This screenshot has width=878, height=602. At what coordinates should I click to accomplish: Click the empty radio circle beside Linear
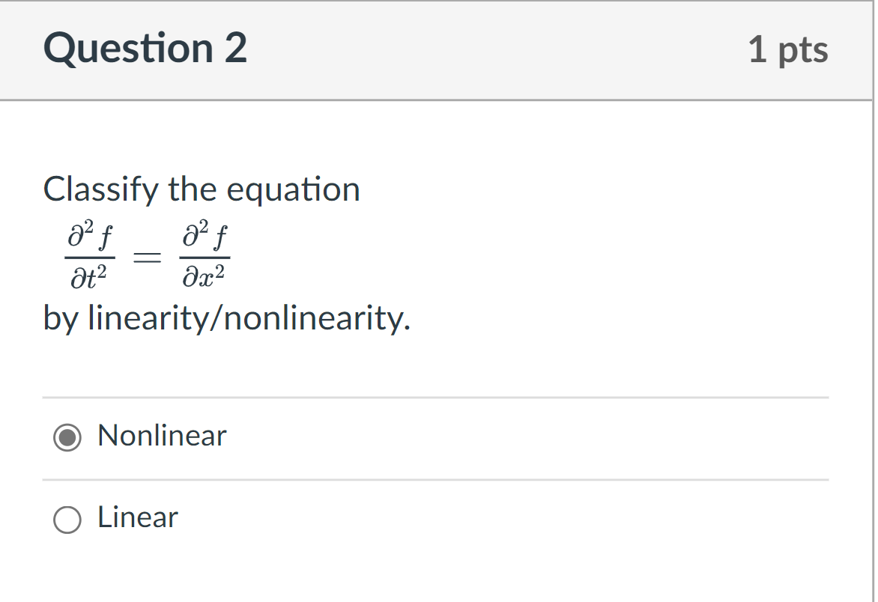(67, 518)
